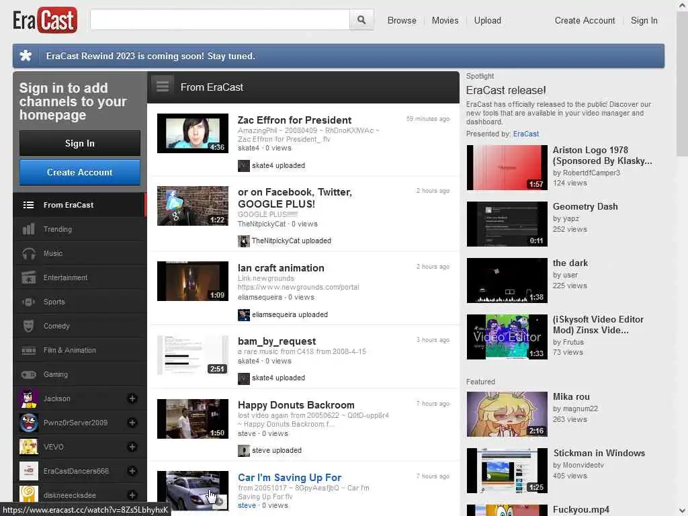The height and width of the screenshot is (516, 688).
Task: Click the Sports icon in sidebar
Action: (28, 302)
